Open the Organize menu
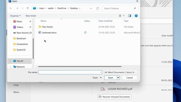 pos(15,16)
